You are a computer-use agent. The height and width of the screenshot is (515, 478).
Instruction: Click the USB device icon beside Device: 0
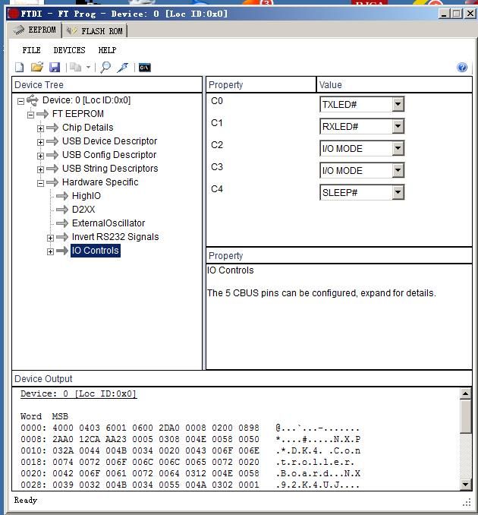coord(33,100)
